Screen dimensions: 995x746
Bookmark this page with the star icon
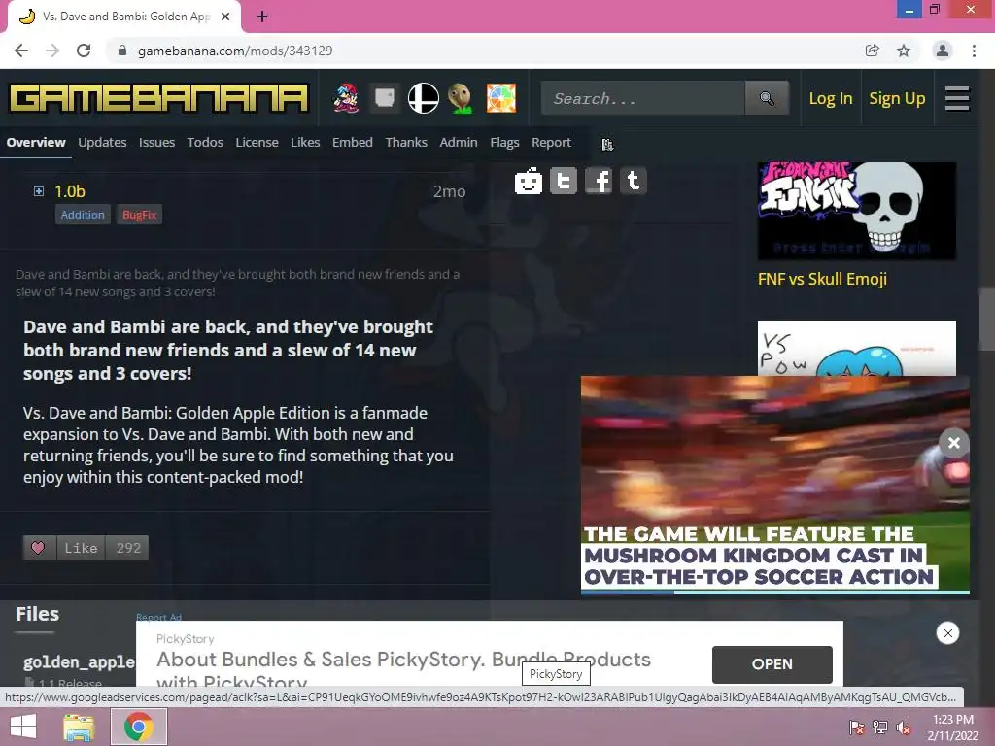pyautogui.click(x=904, y=51)
